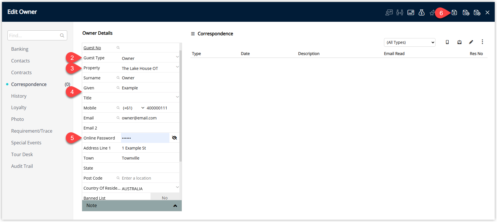Toggle Online Password visibility eye icon
This screenshot has height=222, width=497.
point(174,138)
